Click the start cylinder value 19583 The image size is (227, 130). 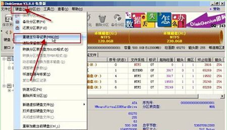pos(169,82)
